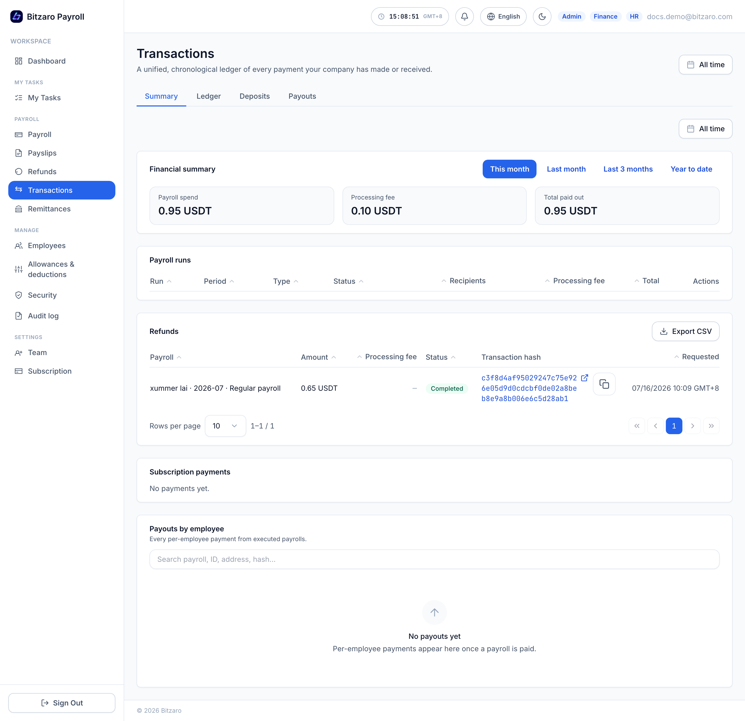Viewport: 745px width, 721px height.
Task: Export refunds as CSV
Action: point(685,332)
